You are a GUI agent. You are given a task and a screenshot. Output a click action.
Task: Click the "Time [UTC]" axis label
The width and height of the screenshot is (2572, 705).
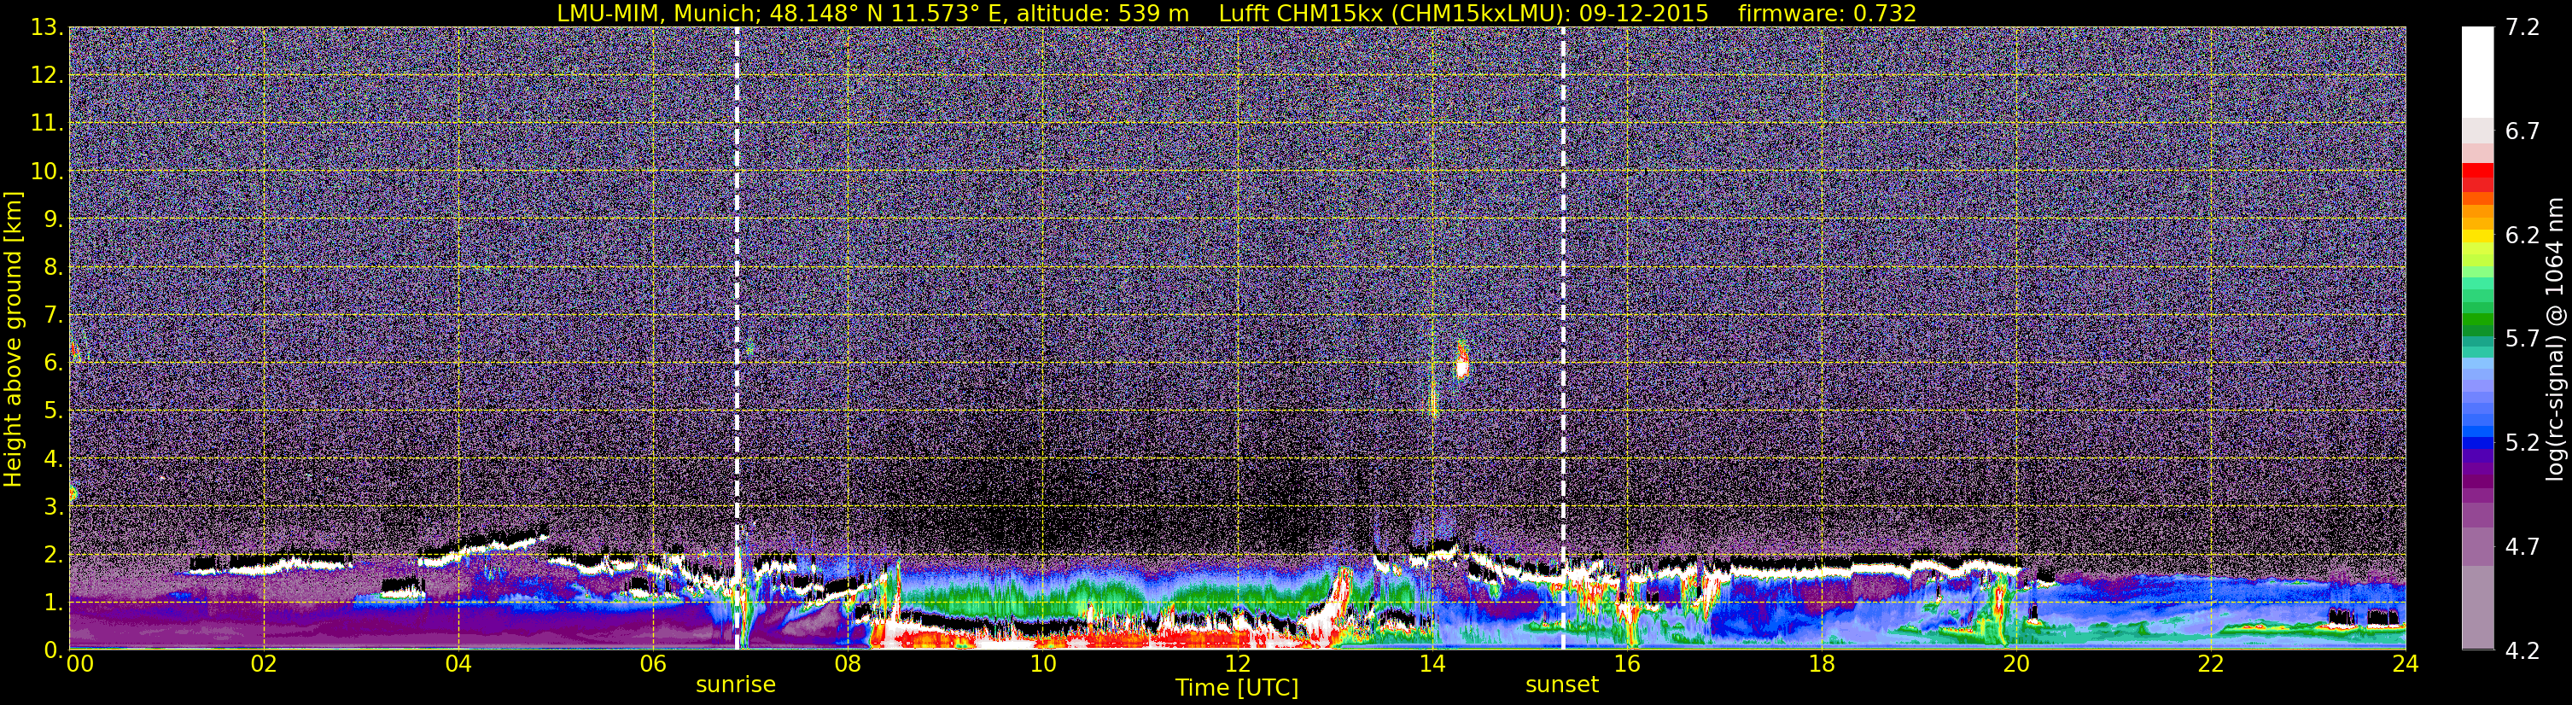click(x=1237, y=688)
